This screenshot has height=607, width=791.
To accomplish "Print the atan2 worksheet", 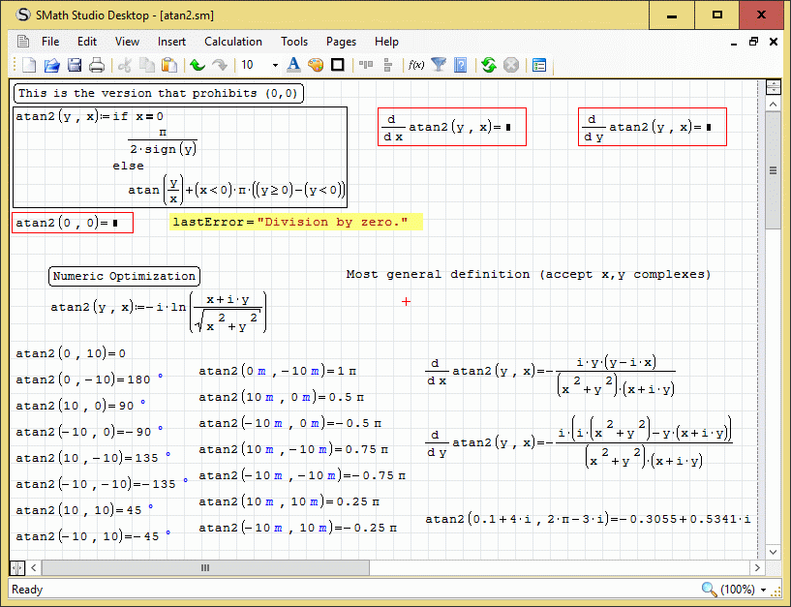I will pos(97,65).
